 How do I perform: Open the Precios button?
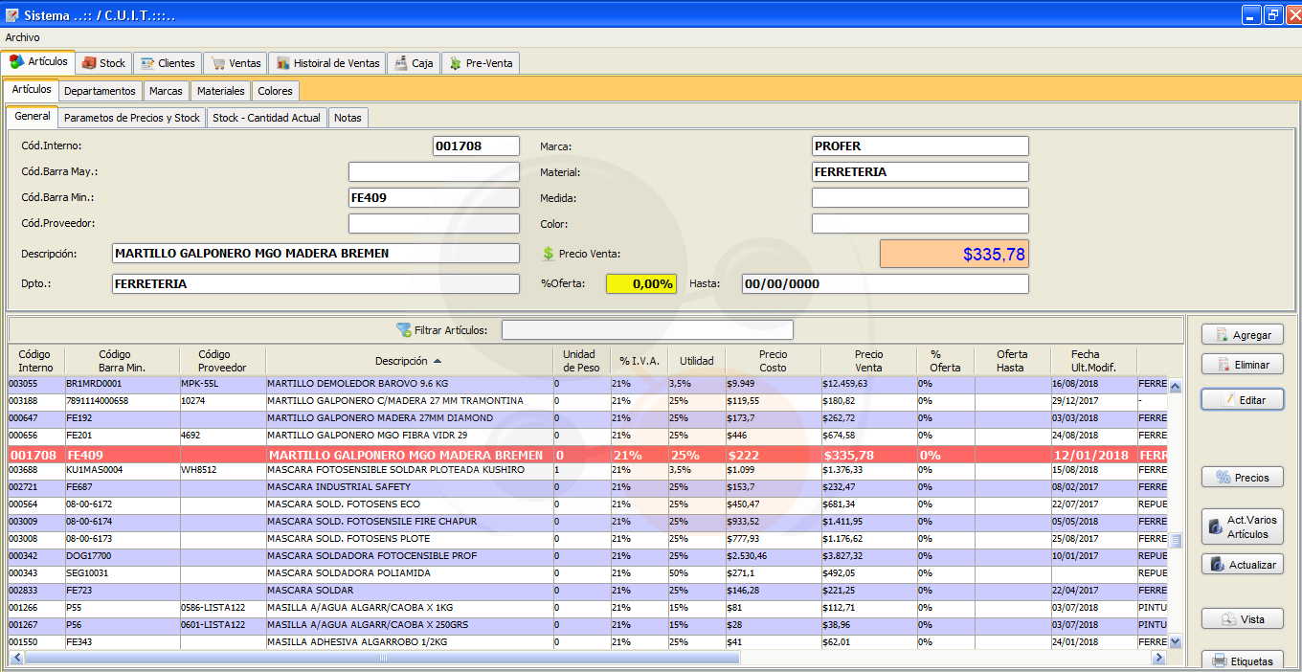point(1243,478)
